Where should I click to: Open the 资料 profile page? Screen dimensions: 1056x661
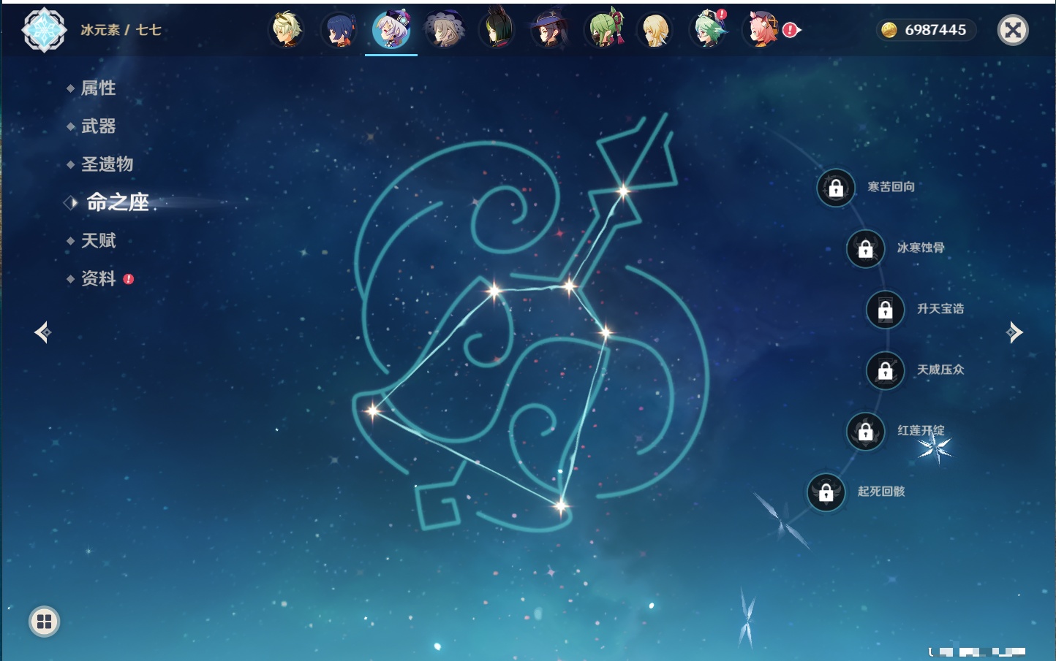(98, 278)
